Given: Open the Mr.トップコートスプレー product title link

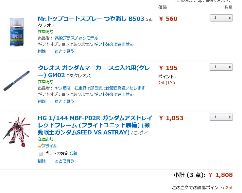Looking at the screenshot, I should point(91,19).
